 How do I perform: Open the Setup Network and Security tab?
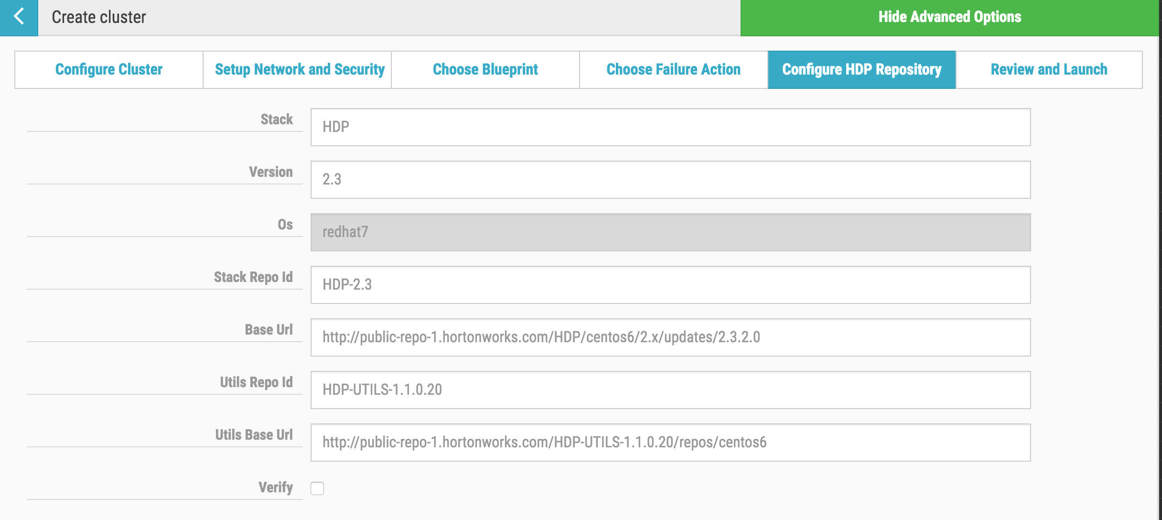tap(300, 69)
